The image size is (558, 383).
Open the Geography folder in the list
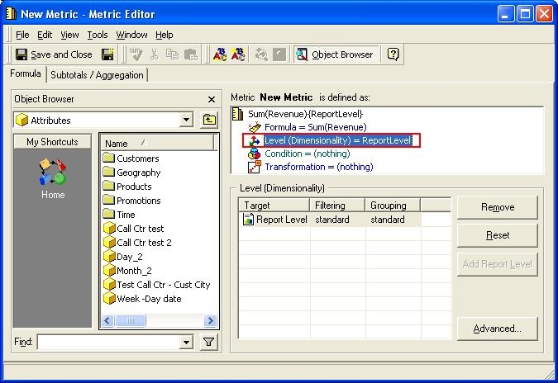pyautogui.click(x=138, y=173)
